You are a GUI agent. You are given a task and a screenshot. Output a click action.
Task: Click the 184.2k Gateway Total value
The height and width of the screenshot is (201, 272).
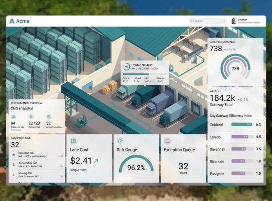click(x=222, y=98)
